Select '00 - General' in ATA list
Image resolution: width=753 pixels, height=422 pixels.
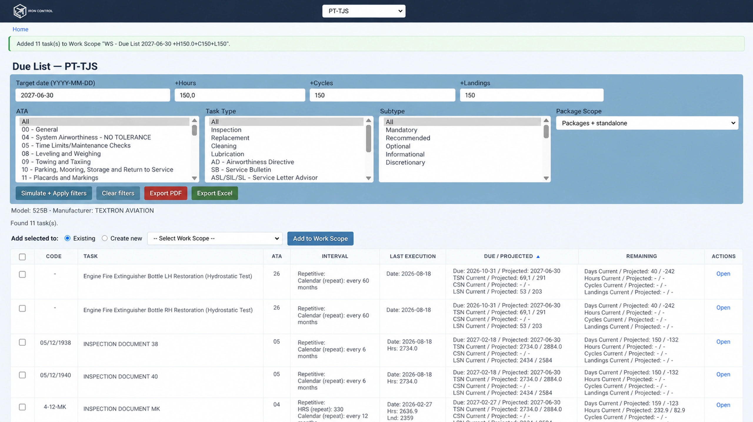[40, 129]
